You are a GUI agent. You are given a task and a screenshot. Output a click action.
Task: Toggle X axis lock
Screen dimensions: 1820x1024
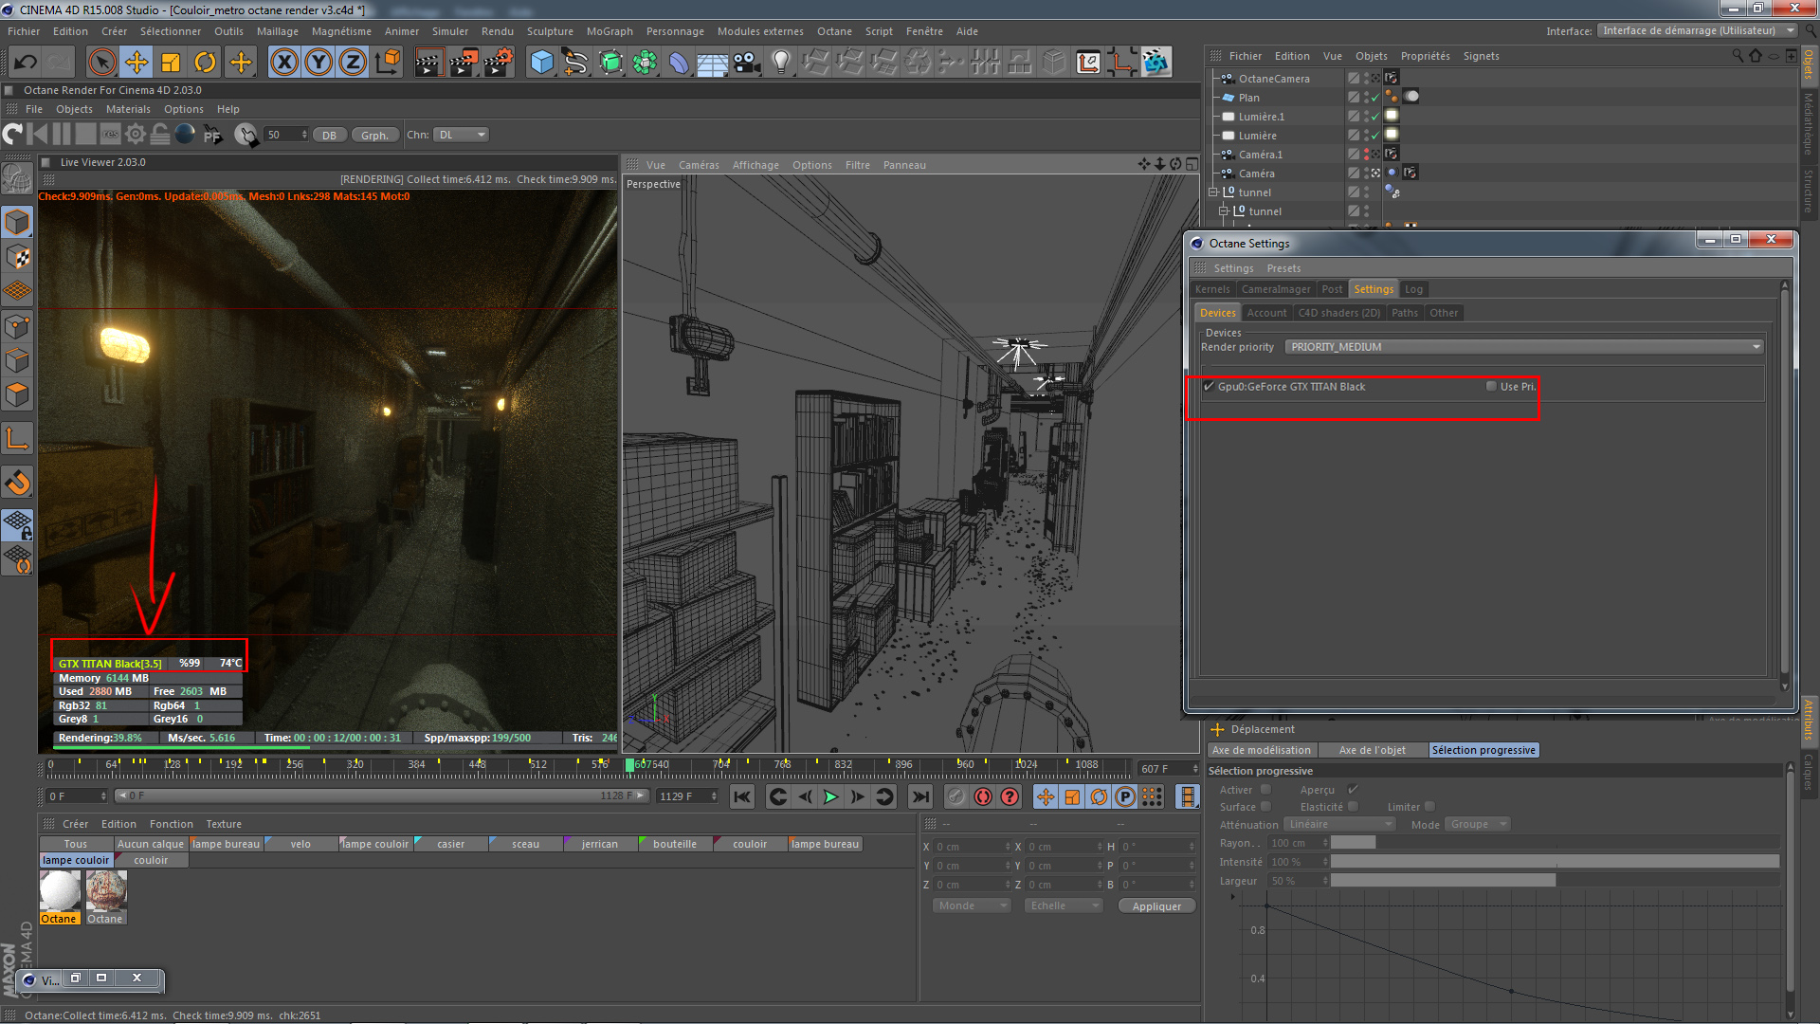click(283, 63)
